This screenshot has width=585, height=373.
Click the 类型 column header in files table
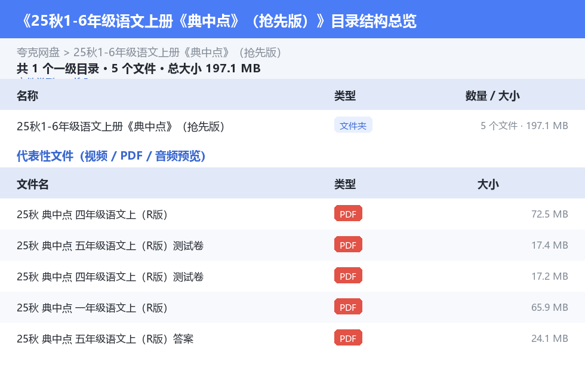(x=345, y=184)
